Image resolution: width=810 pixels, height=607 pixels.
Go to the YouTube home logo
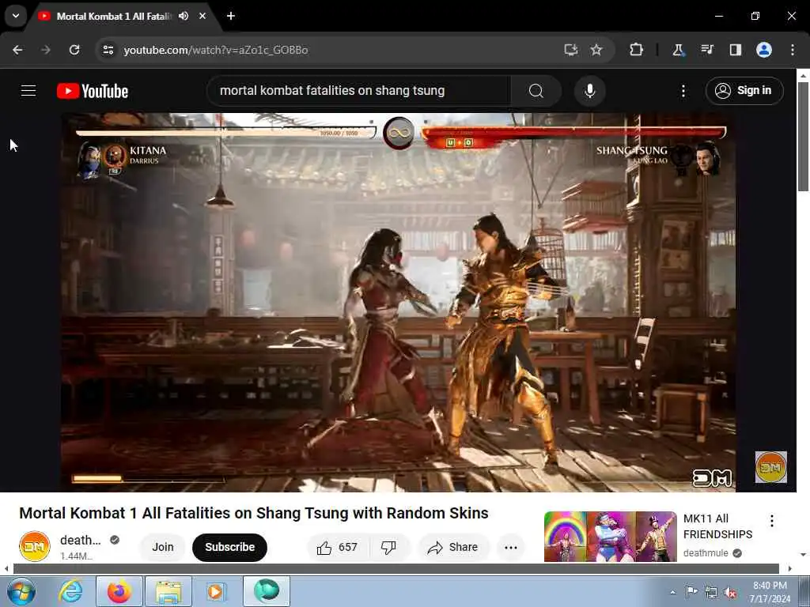(x=93, y=91)
